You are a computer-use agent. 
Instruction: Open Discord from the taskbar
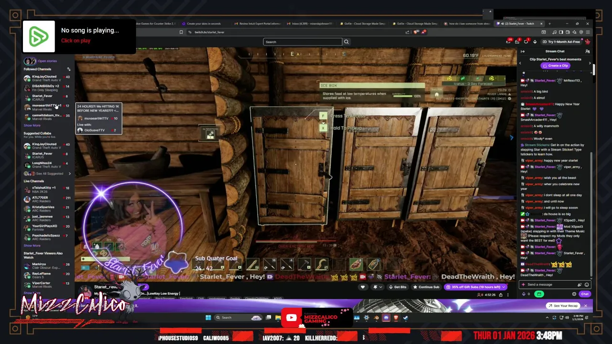(x=386, y=318)
